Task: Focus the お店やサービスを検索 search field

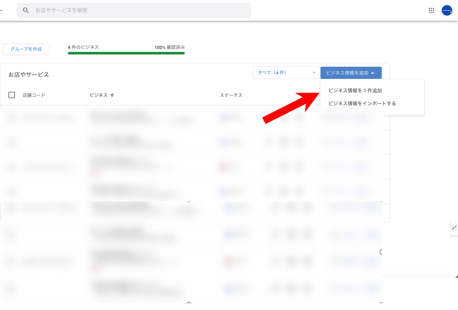Action: 134,10
